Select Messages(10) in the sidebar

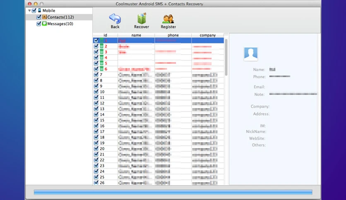[x=60, y=24]
